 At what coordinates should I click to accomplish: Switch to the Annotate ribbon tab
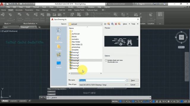tap(19, 10)
